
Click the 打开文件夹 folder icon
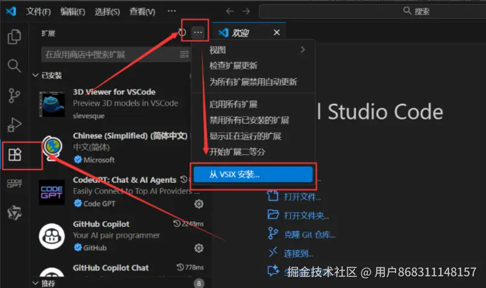273,215
